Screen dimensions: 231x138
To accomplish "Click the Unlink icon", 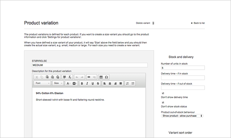I will (94, 77).
